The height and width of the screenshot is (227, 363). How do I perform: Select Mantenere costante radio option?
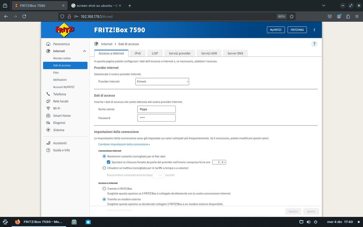click(x=104, y=156)
